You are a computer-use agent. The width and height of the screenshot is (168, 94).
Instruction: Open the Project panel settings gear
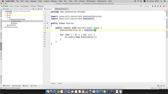coord(39,9)
